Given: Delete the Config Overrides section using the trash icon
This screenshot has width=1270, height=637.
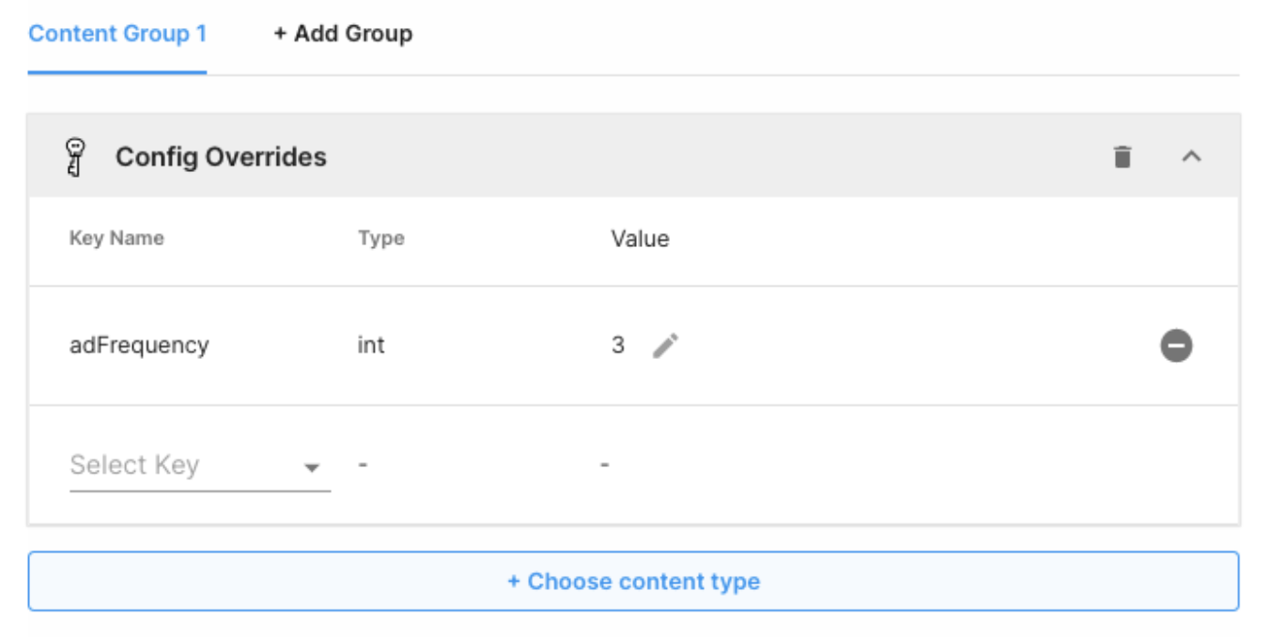Looking at the screenshot, I should (x=1123, y=157).
